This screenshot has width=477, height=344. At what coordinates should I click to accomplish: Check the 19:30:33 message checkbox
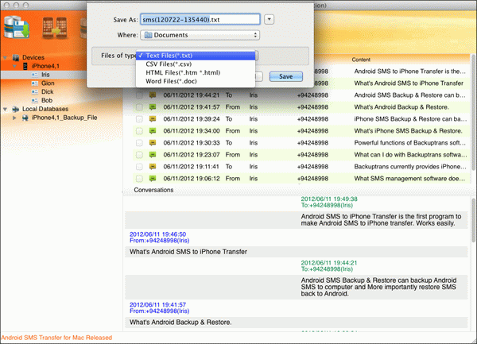[139, 143]
